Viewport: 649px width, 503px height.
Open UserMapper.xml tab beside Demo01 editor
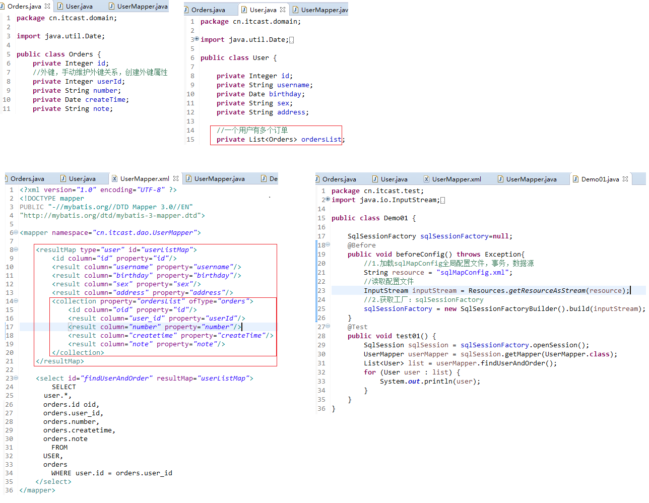point(456,179)
